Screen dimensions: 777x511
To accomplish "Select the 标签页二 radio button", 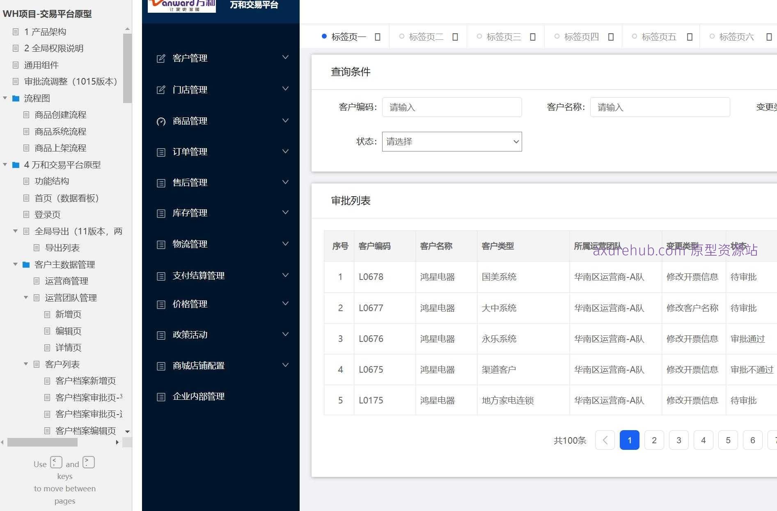I will pos(401,36).
